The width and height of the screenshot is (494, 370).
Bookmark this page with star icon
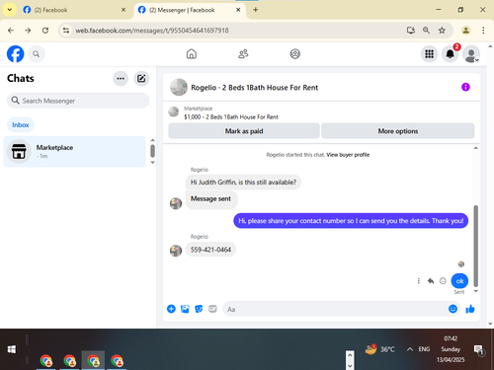(442, 31)
